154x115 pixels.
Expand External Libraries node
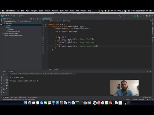[x=3, y=33]
